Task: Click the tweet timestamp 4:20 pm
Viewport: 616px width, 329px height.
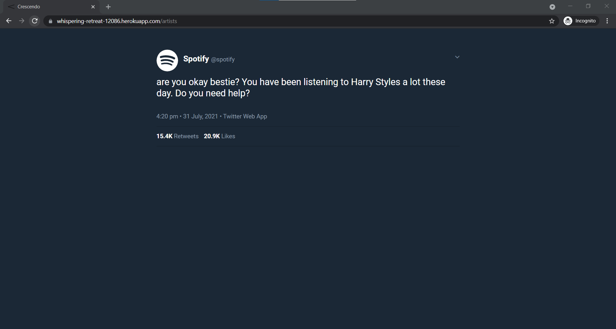Action: click(x=167, y=116)
